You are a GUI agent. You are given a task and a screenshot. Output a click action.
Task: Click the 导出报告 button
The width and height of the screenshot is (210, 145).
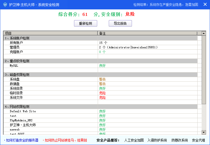(x=120, y=23)
